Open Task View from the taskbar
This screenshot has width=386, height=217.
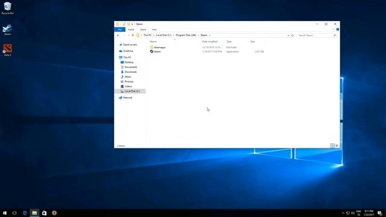[x=14, y=213]
